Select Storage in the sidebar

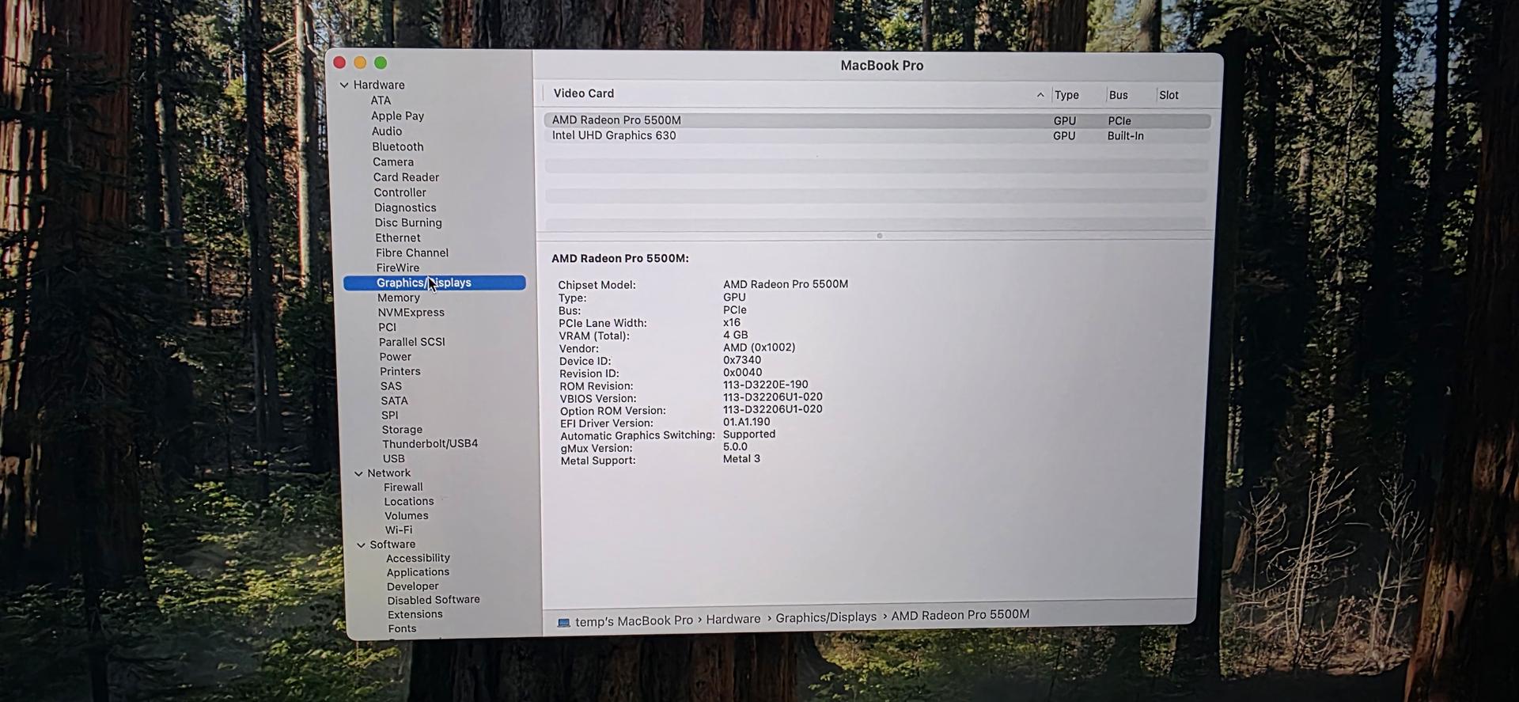[402, 430]
